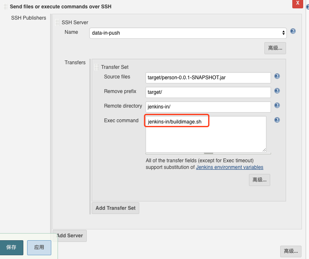Screen dimensions: 309x259
Task: Open help for Remove prefix field
Action: pyautogui.click(x=277, y=91)
